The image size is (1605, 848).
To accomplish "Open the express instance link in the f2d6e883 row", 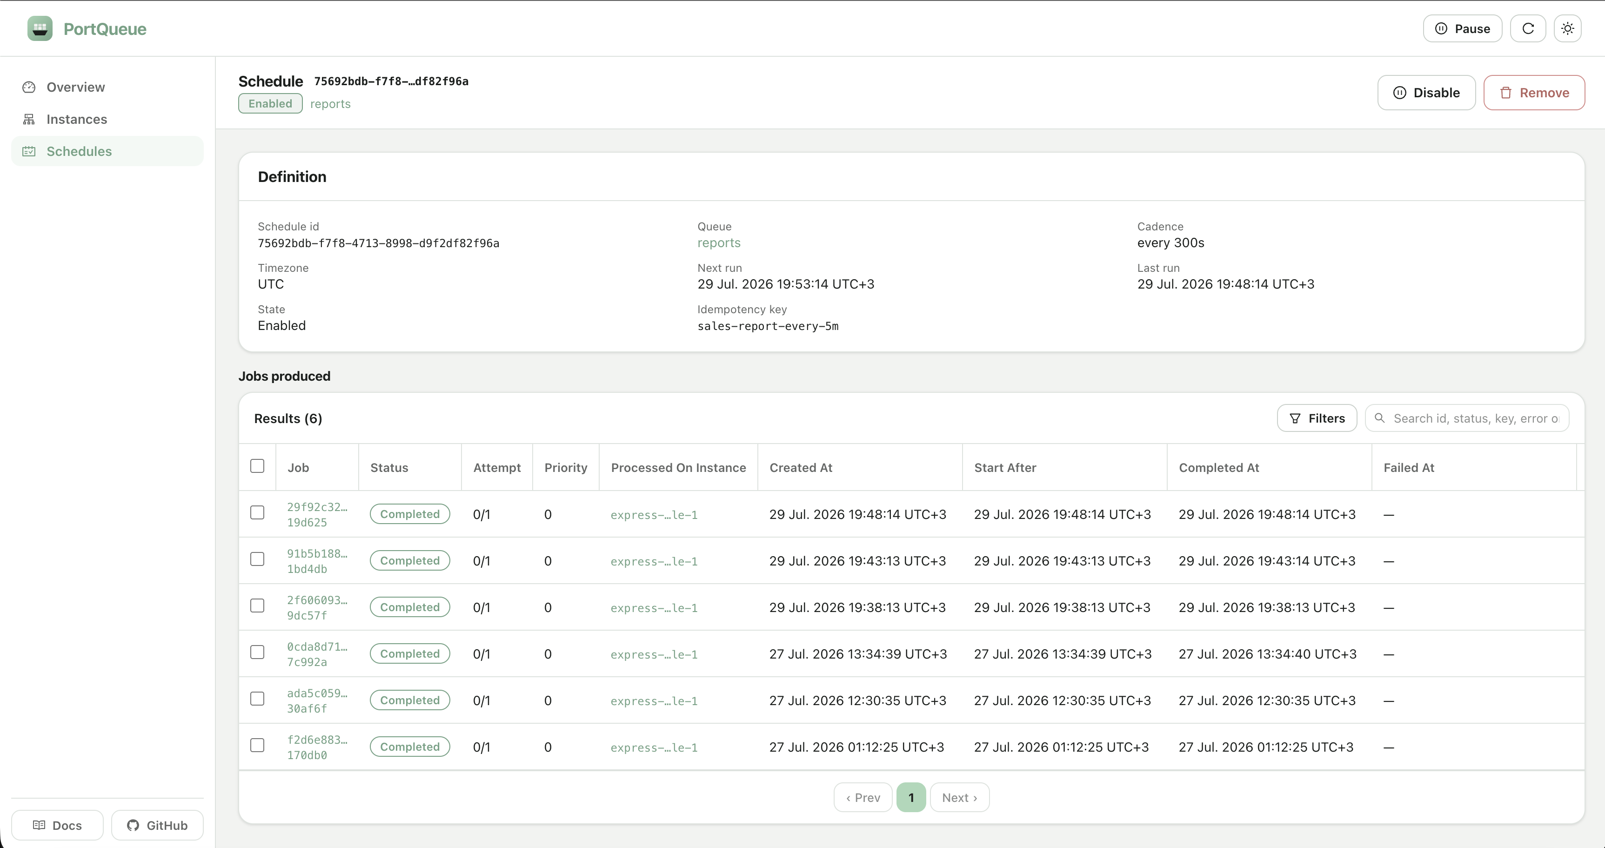I will [x=654, y=747].
